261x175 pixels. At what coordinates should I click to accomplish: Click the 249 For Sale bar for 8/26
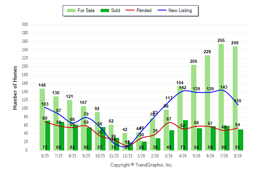tap(235, 98)
